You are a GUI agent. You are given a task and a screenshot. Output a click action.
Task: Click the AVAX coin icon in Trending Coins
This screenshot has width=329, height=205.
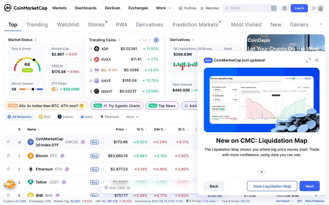tap(97, 59)
